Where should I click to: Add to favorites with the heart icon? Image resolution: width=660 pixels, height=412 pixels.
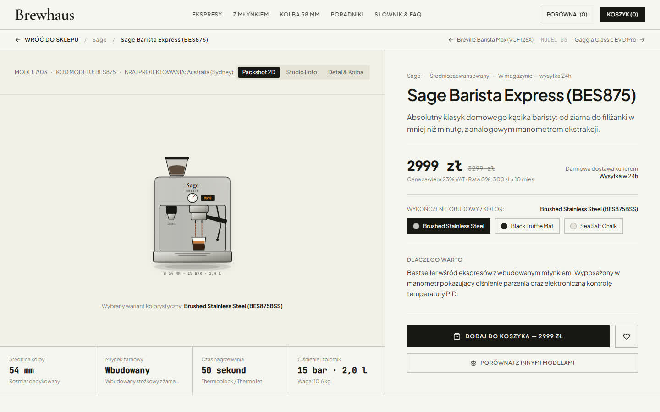[x=627, y=336]
